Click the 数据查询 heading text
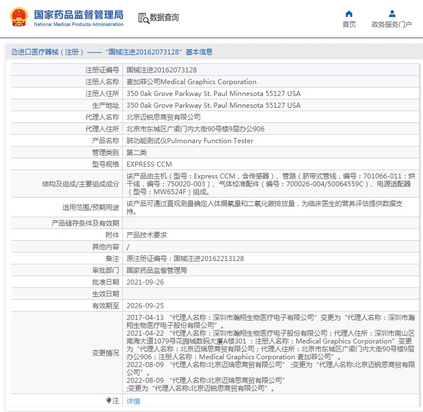Image resolution: width=423 pixels, height=412 pixels. [x=164, y=17]
